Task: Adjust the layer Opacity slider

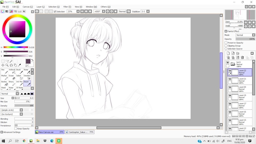Action: pos(245,39)
